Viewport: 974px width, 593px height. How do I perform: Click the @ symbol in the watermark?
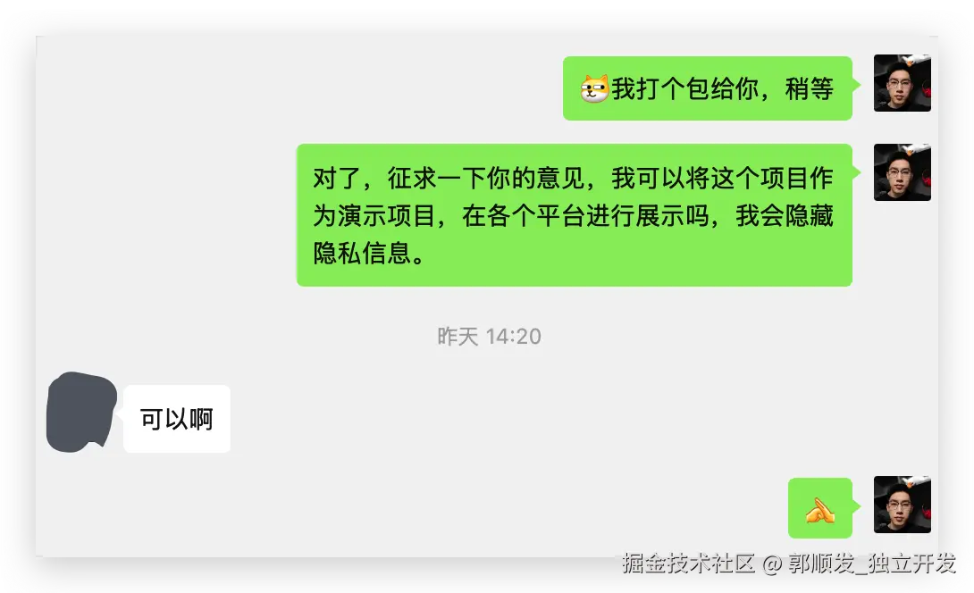[771, 564]
